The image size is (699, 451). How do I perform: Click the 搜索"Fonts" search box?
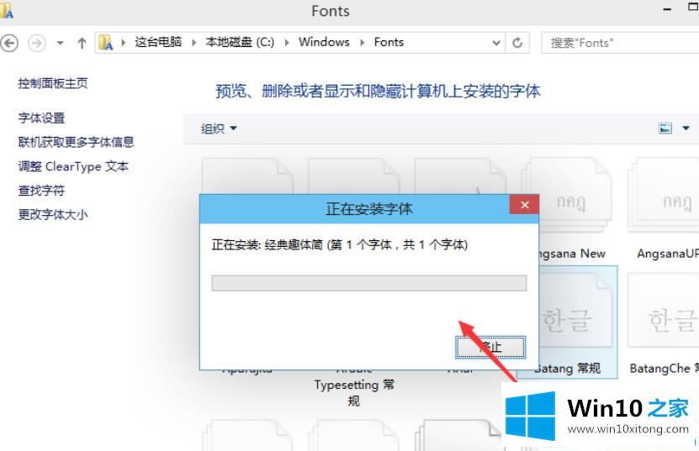(x=620, y=43)
